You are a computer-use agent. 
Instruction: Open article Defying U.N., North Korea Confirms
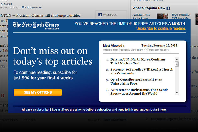click(138, 61)
